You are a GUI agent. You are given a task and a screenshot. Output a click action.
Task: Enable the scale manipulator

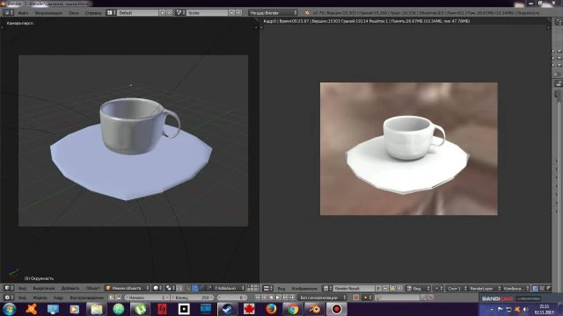tap(209, 288)
